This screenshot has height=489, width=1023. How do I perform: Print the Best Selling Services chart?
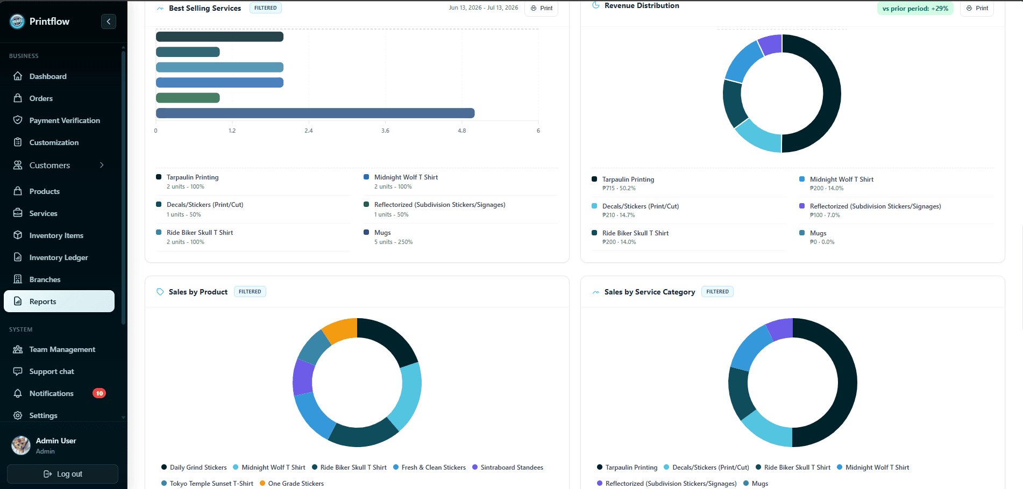[x=541, y=8]
